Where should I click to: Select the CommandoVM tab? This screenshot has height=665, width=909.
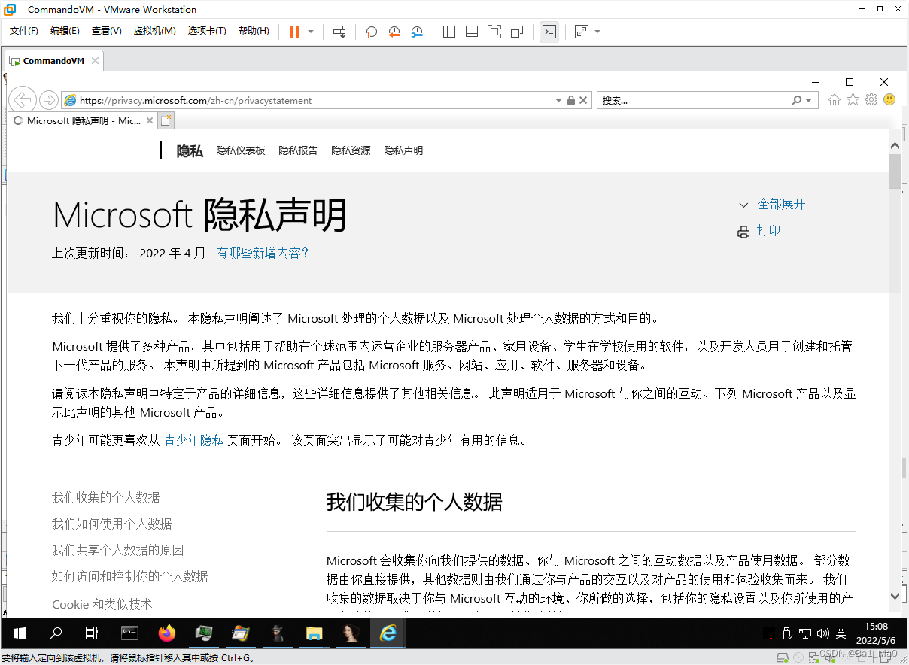point(53,61)
